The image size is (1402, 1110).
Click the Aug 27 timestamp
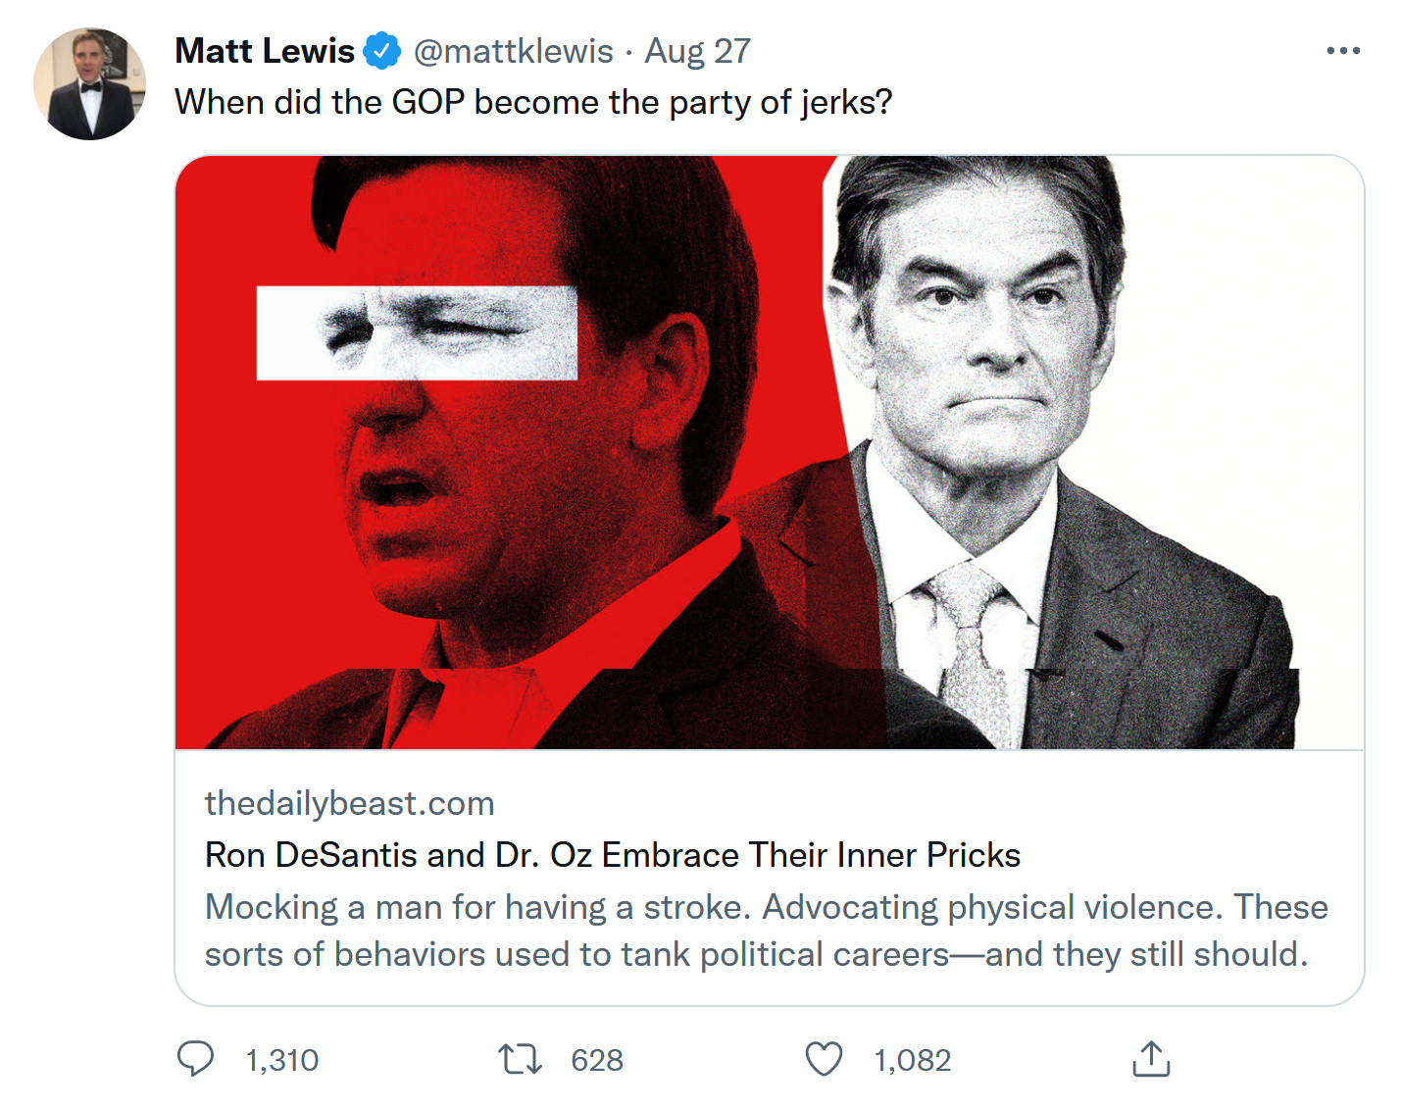pos(697,51)
